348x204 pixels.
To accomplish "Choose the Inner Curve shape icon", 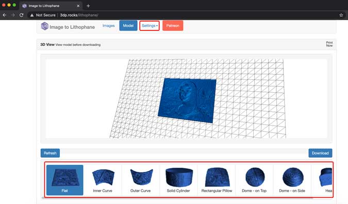I will click(x=103, y=177).
